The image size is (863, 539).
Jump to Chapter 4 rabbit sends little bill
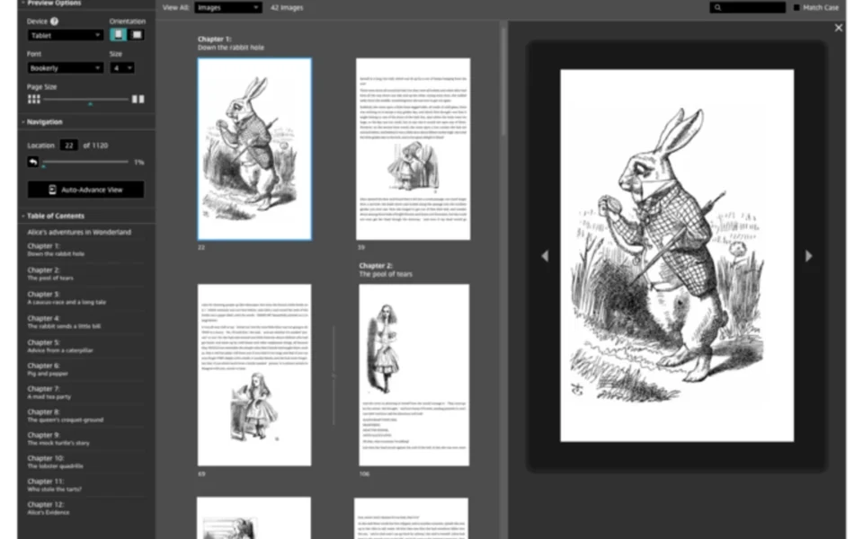pos(64,322)
